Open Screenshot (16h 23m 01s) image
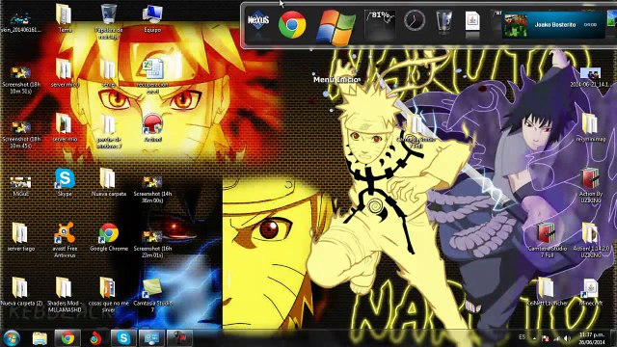This screenshot has width=617, height=347. pos(152,243)
